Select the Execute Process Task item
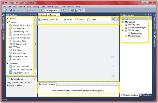Image resolution: width=158 pixels, height=103 pixels. click(20, 38)
